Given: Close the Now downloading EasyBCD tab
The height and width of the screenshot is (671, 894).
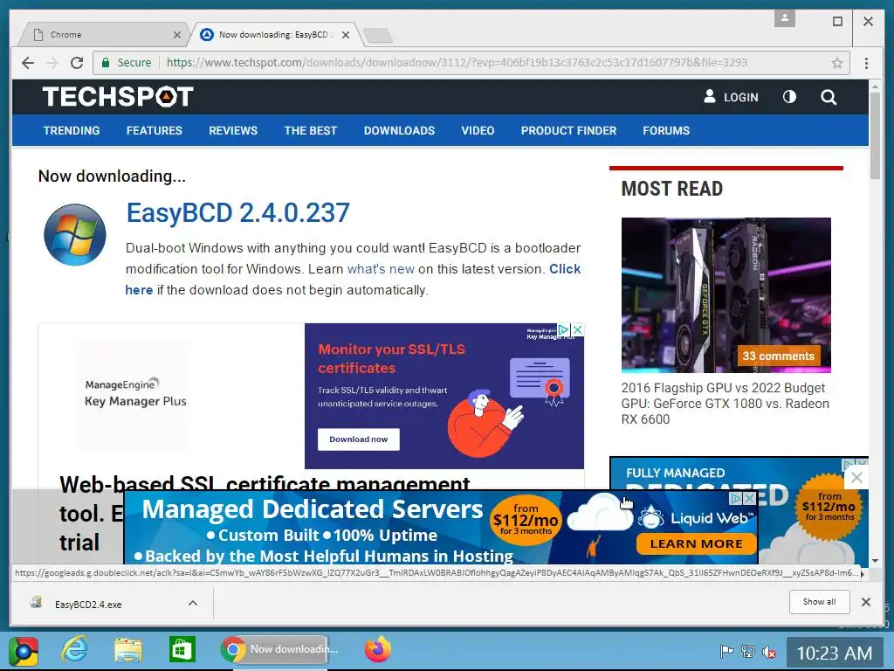Looking at the screenshot, I should (346, 35).
